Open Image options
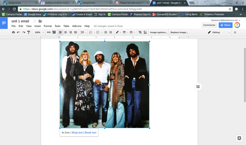The width and height of the screenshot is (246, 145). [159, 32]
